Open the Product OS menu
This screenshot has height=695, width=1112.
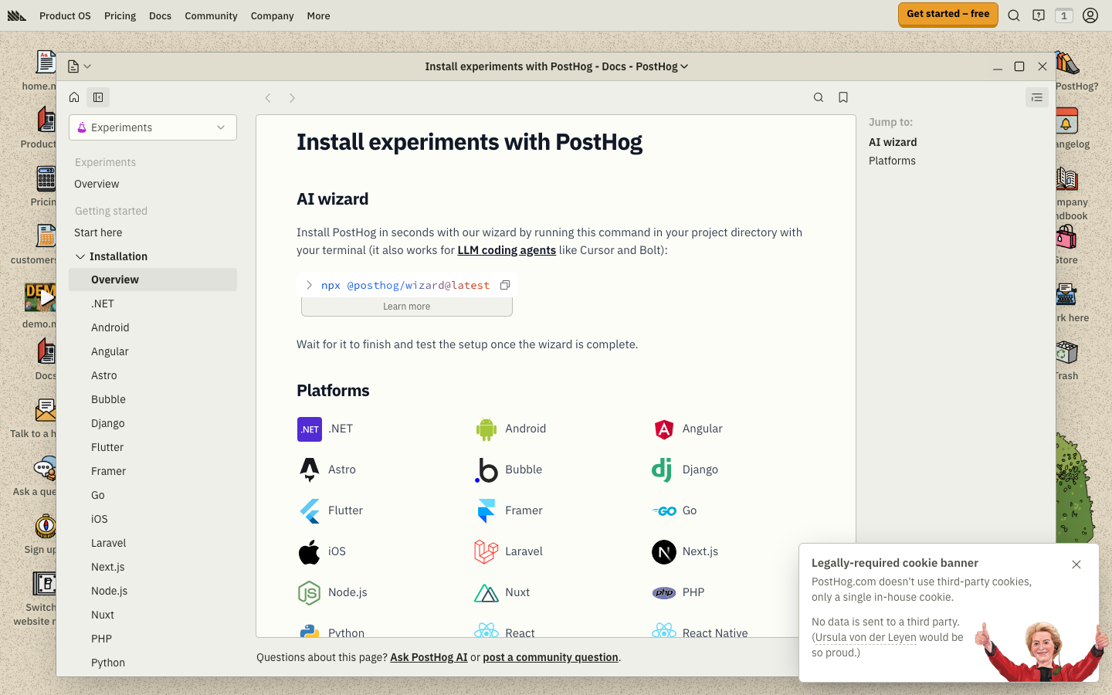[x=65, y=15]
